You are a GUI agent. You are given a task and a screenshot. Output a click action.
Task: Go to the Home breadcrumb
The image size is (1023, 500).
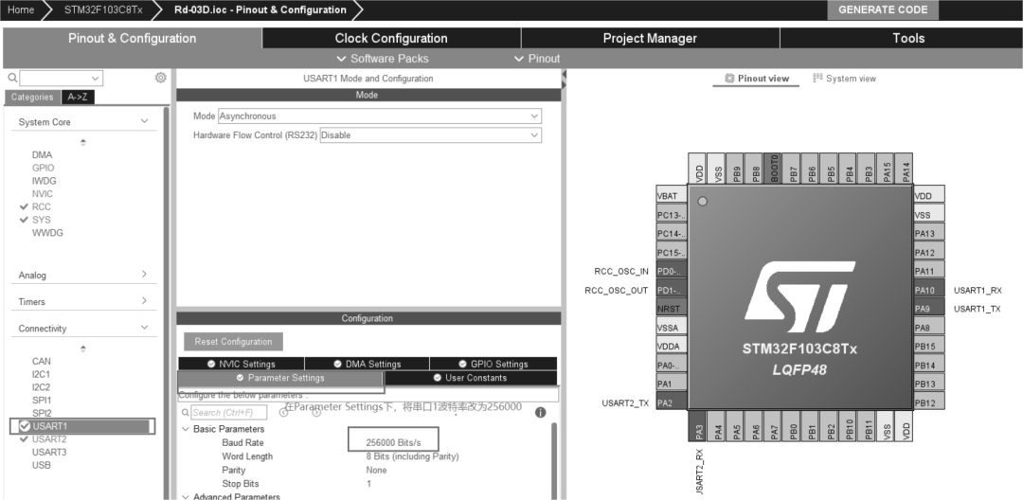[x=21, y=9]
